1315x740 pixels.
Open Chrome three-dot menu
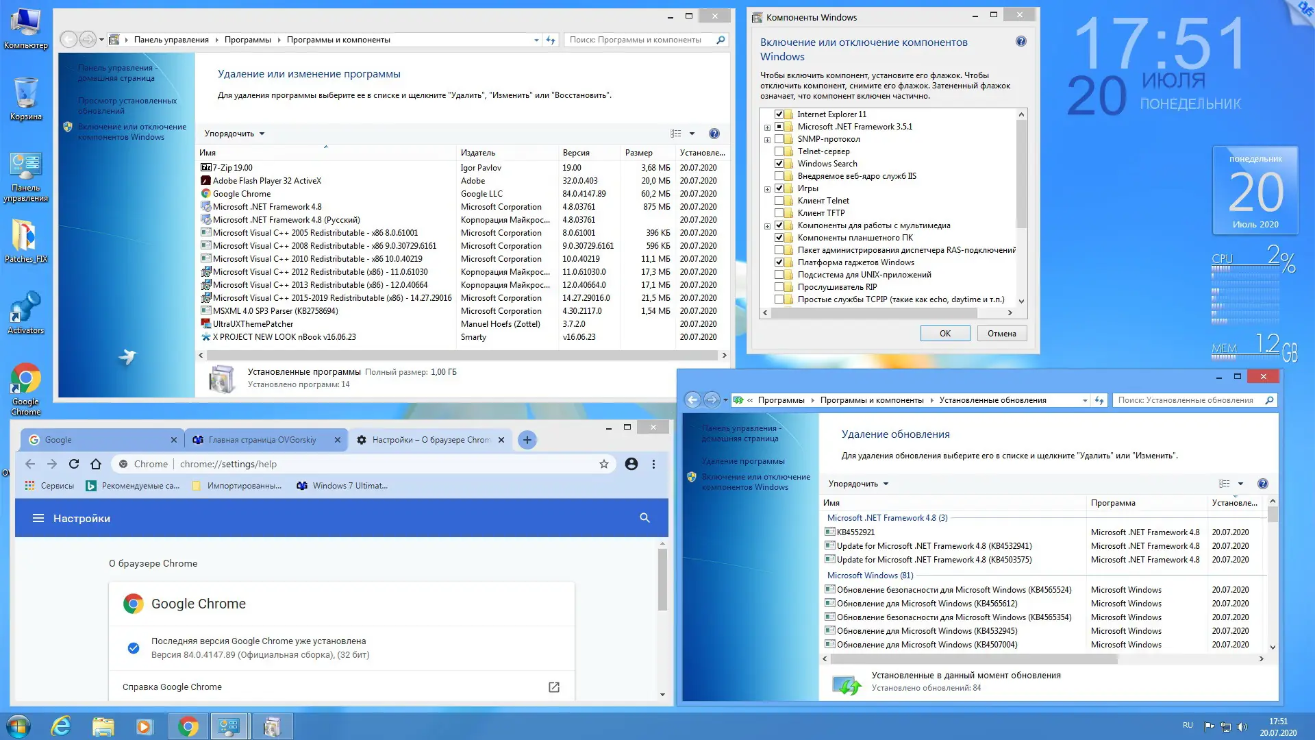point(653,464)
